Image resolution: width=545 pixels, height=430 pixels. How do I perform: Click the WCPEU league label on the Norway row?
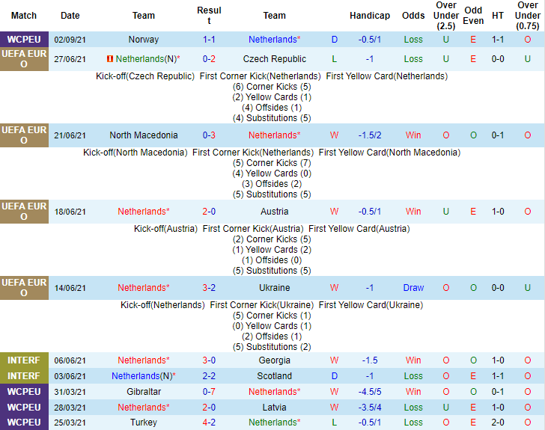24,39
